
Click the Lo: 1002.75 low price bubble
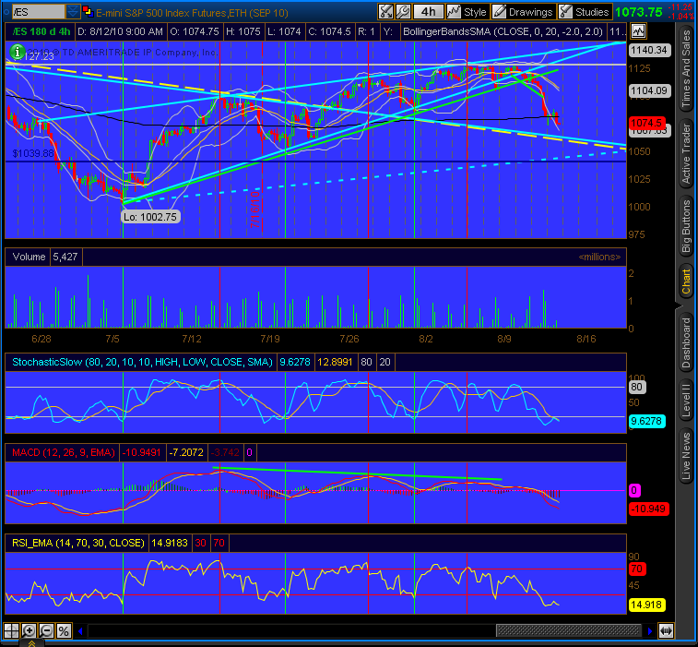pos(150,217)
